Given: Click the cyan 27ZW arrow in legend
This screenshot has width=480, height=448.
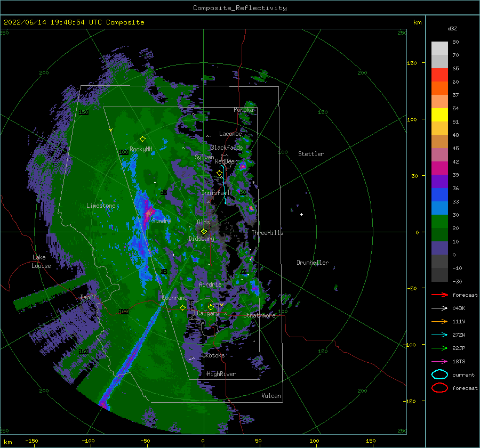Looking at the screenshot, I should click(x=439, y=335).
